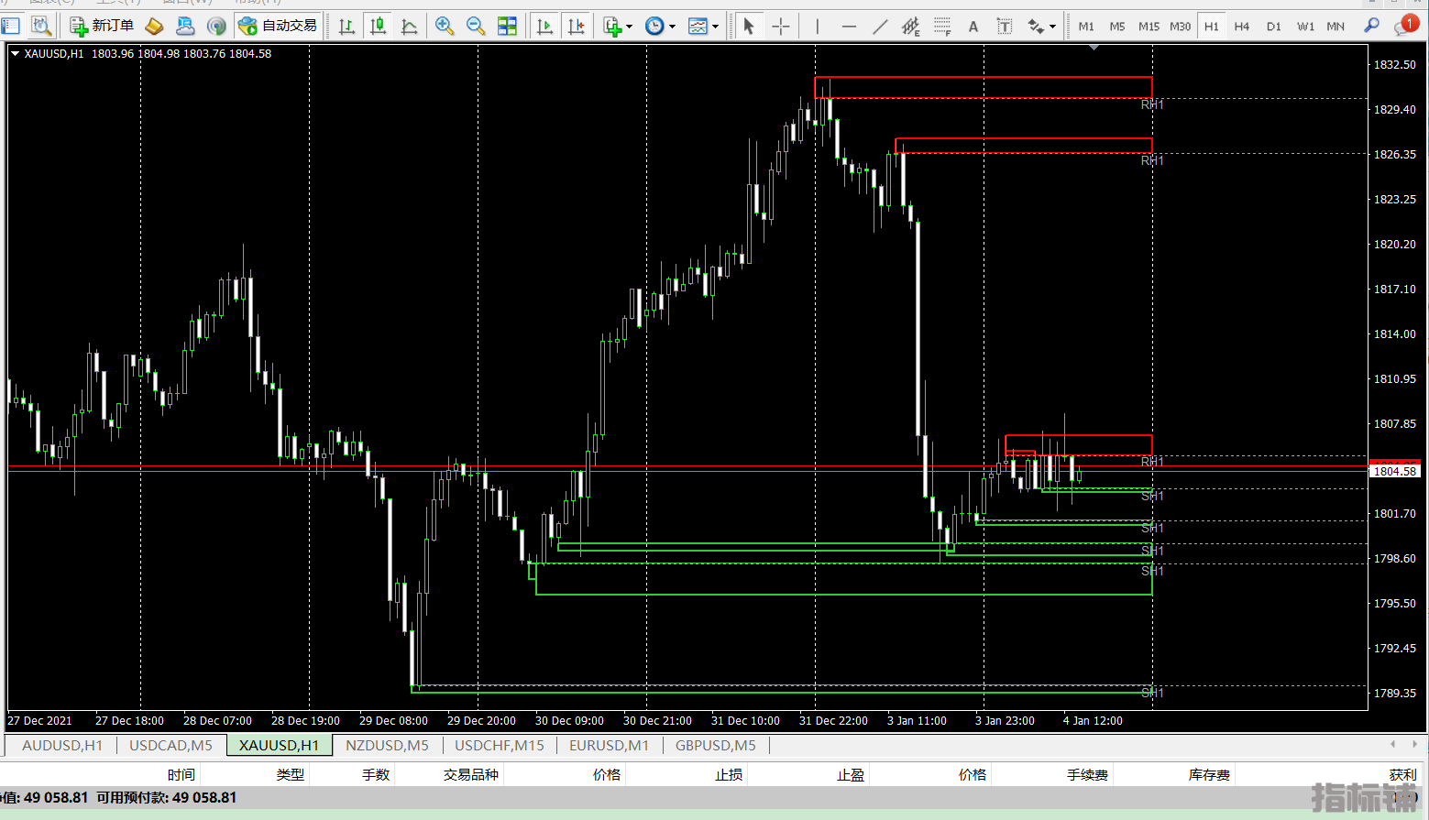Tile chart windows with the grid icon

tap(507, 26)
